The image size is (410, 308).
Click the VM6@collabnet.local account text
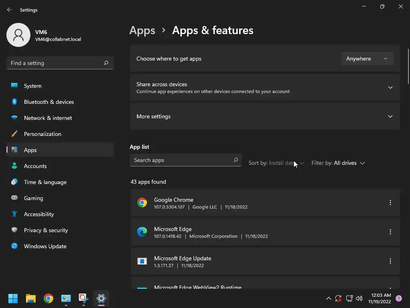[x=58, y=39]
